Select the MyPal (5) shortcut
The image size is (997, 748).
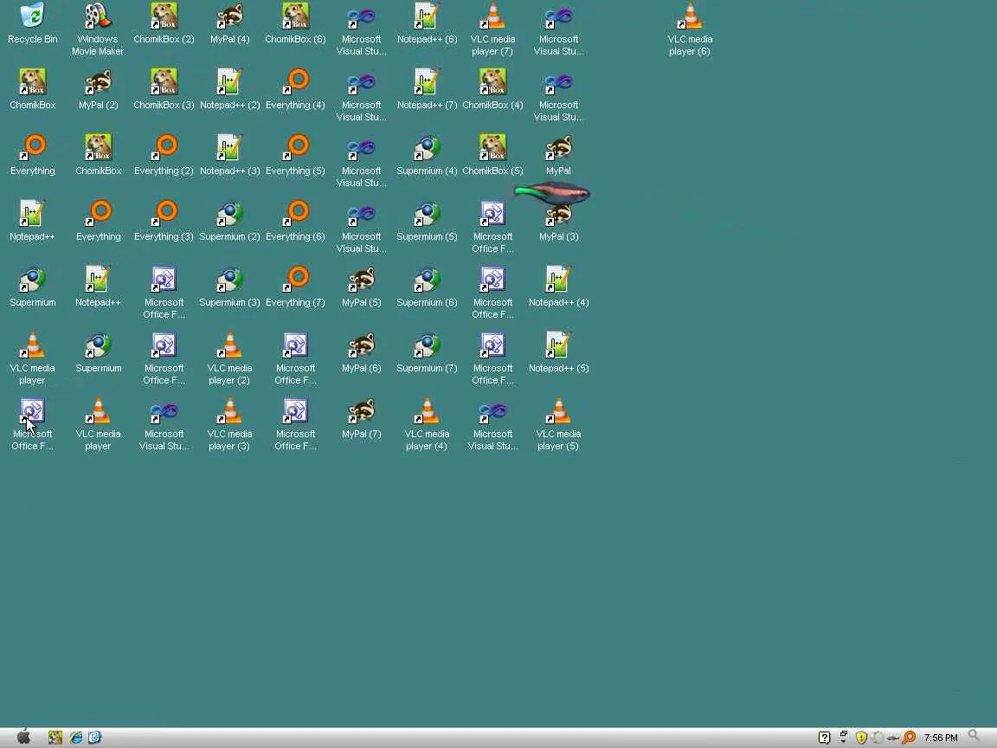point(361,287)
